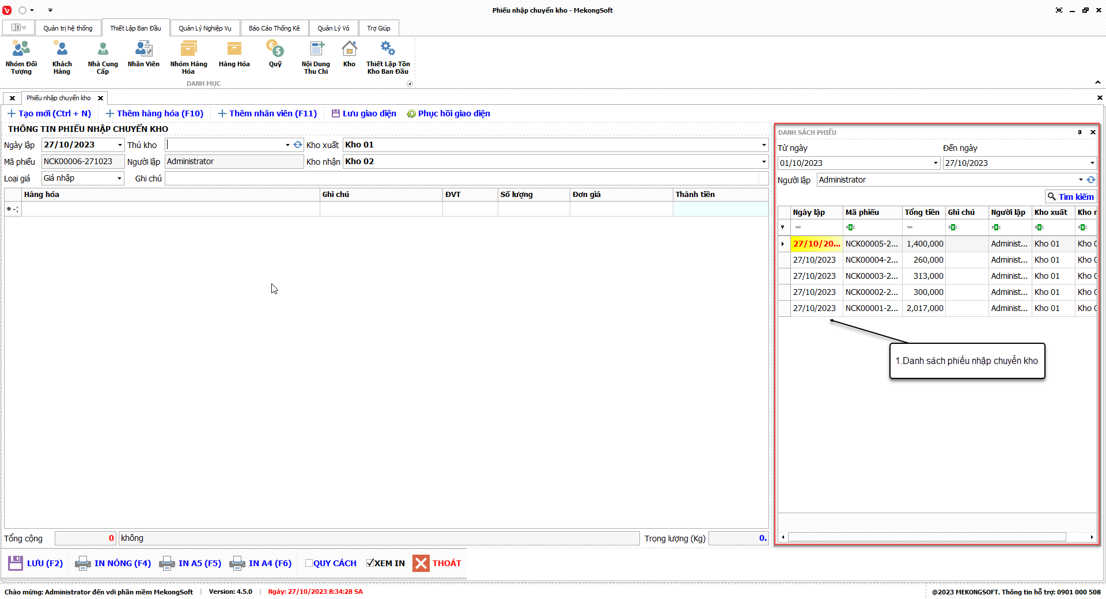Click refresh icon next to Thủ kho
Screen dimensions: 1106x599
tap(298, 145)
